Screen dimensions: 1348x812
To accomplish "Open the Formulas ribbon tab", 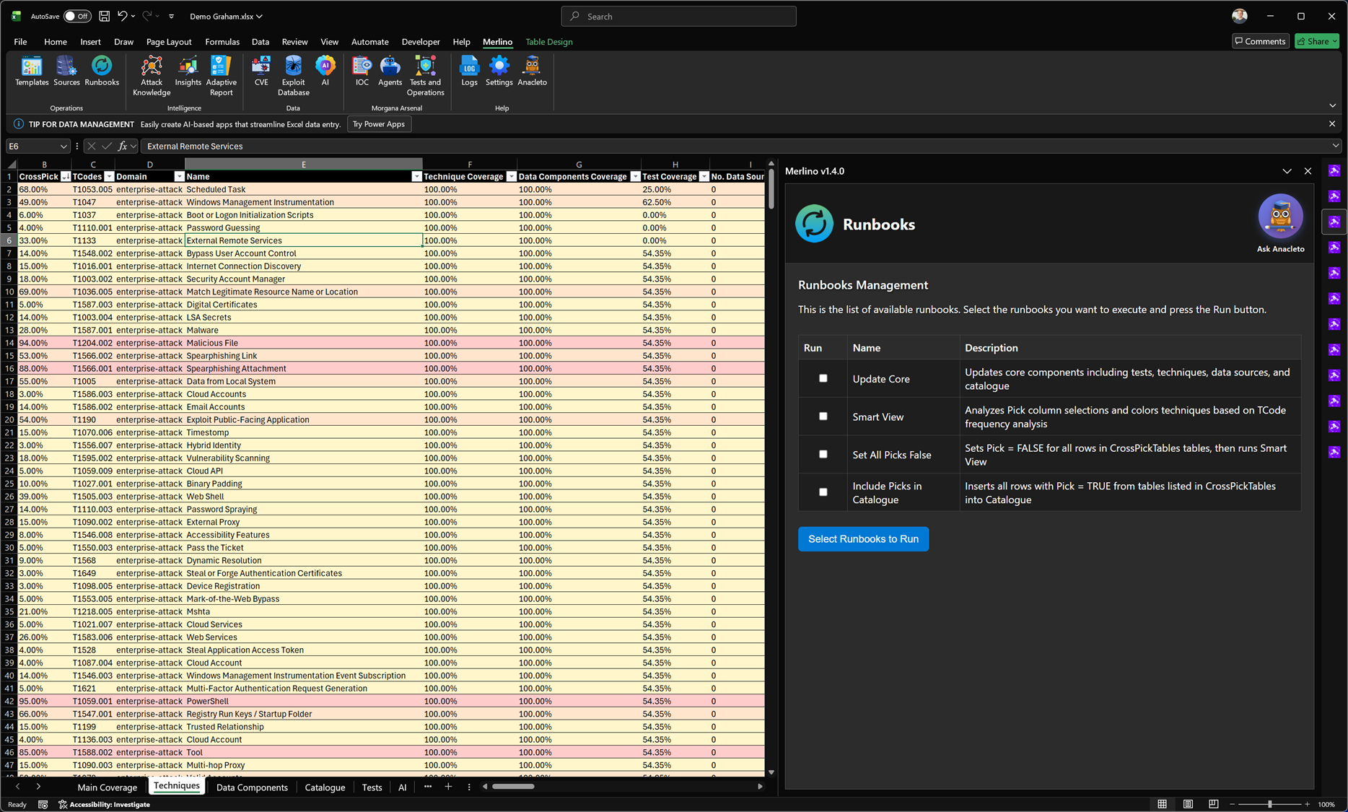I will (x=222, y=42).
